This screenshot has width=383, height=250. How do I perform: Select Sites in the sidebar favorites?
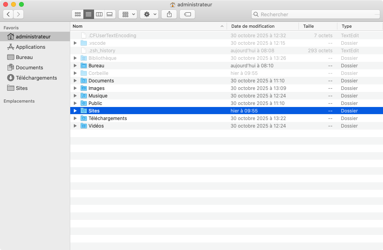pyautogui.click(x=22, y=88)
